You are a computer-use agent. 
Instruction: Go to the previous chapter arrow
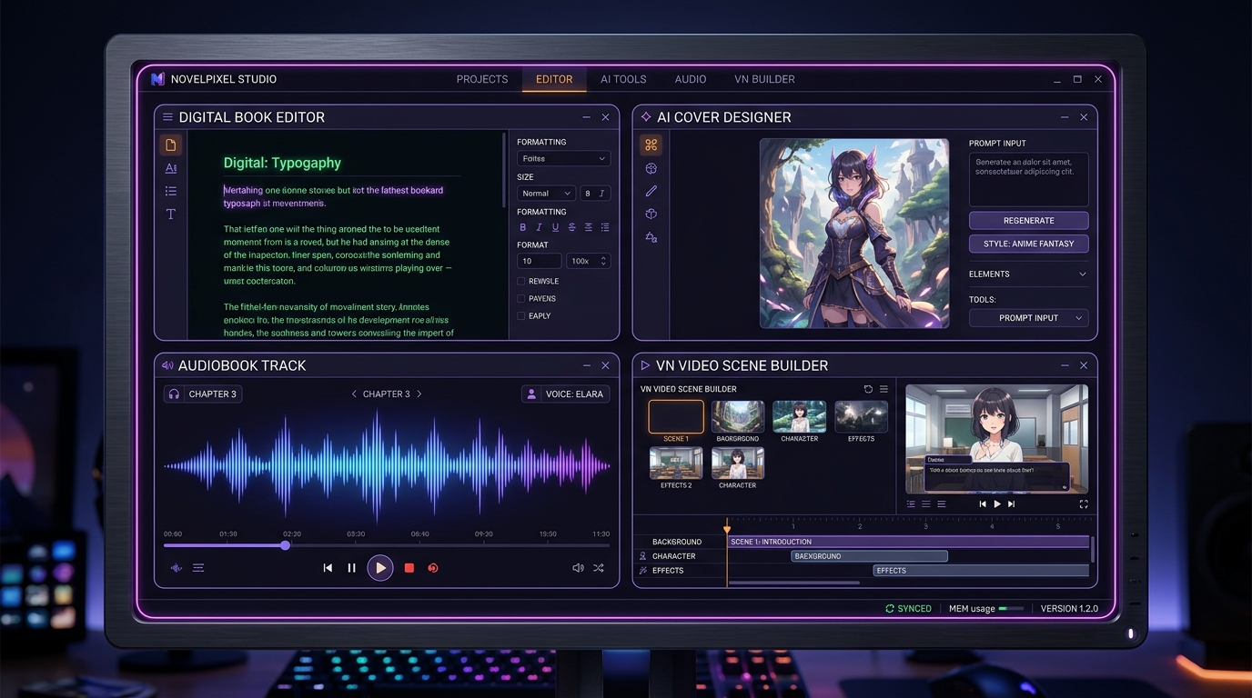pyautogui.click(x=354, y=394)
